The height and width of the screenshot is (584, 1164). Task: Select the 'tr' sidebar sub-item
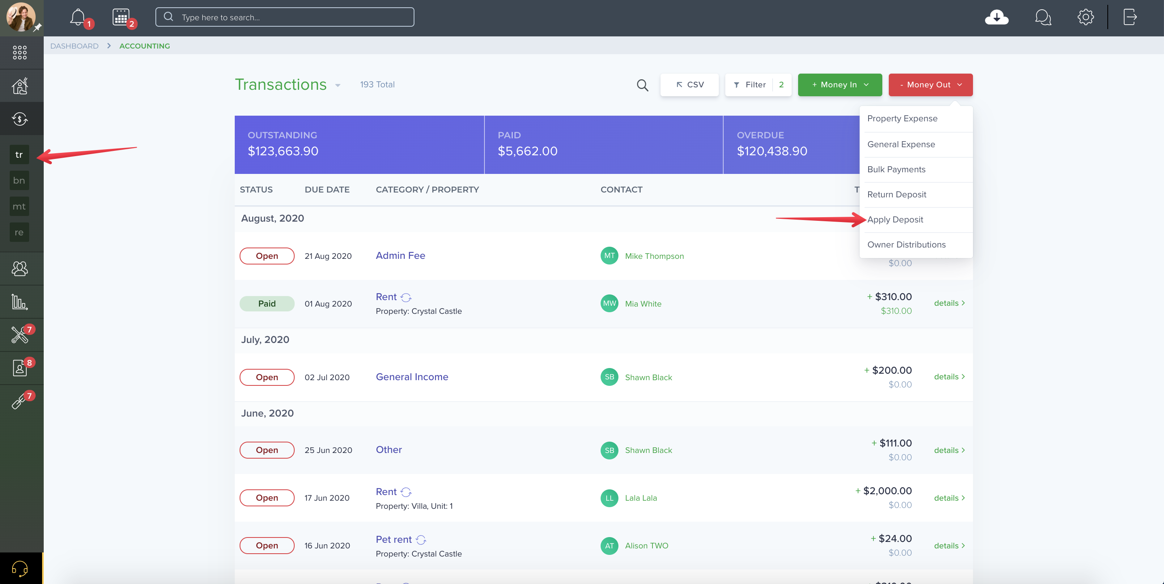pyautogui.click(x=19, y=154)
